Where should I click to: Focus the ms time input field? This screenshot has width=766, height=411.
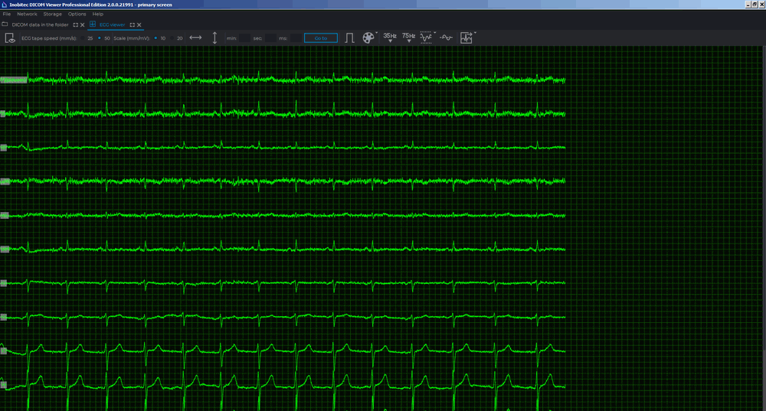pos(296,38)
